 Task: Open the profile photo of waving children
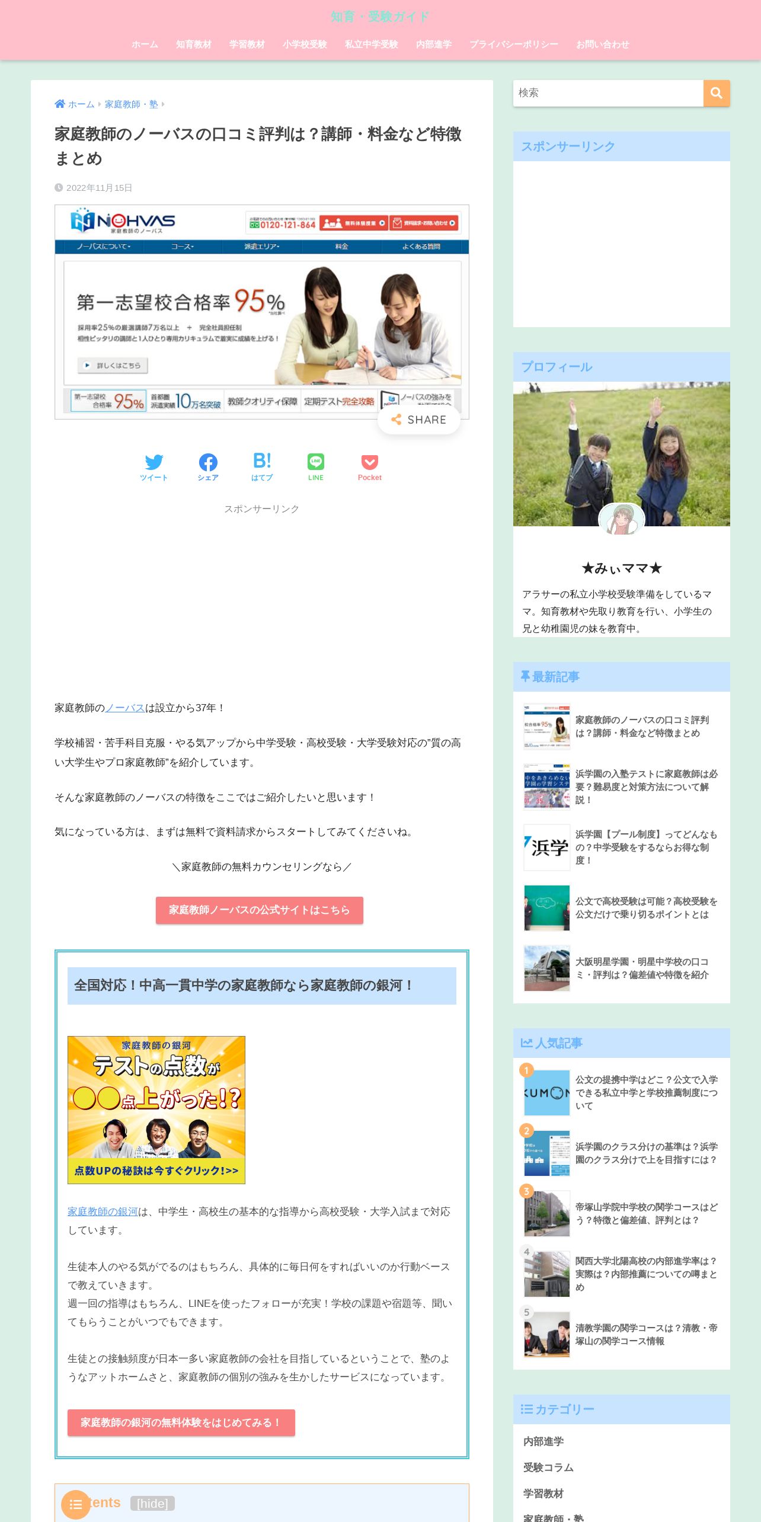click(x=622, y=454)
